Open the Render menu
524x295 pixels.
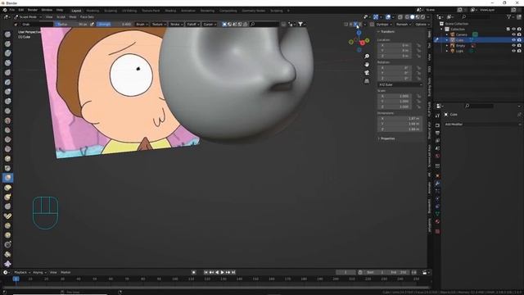pyautogui.click(x=33, y=10)
